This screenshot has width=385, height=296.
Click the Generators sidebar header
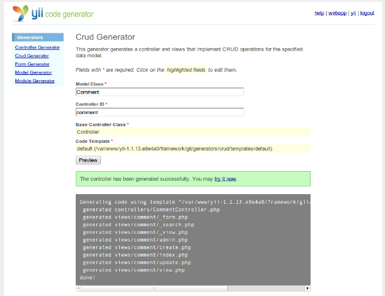pyautogui.click(x=38, y=37)
